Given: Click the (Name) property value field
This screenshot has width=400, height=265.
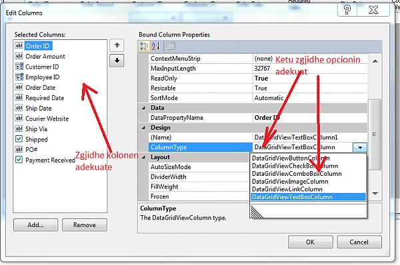Looking at the screenshot, I should (x=310, y=138).
